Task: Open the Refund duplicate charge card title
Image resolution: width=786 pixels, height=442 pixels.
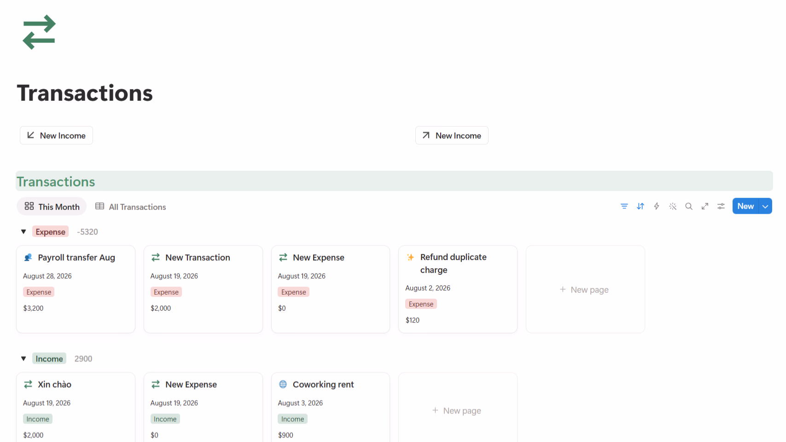Action: (x=454, y=263)
